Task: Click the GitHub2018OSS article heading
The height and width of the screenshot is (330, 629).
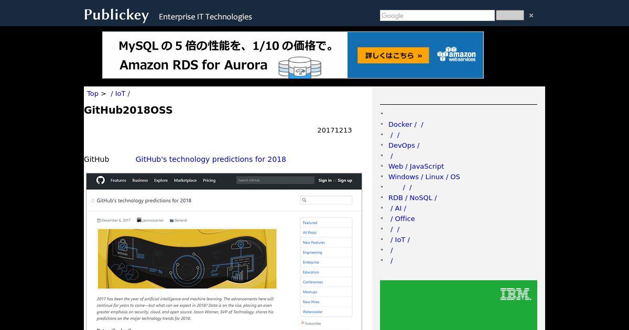Action: pos(128,111)
